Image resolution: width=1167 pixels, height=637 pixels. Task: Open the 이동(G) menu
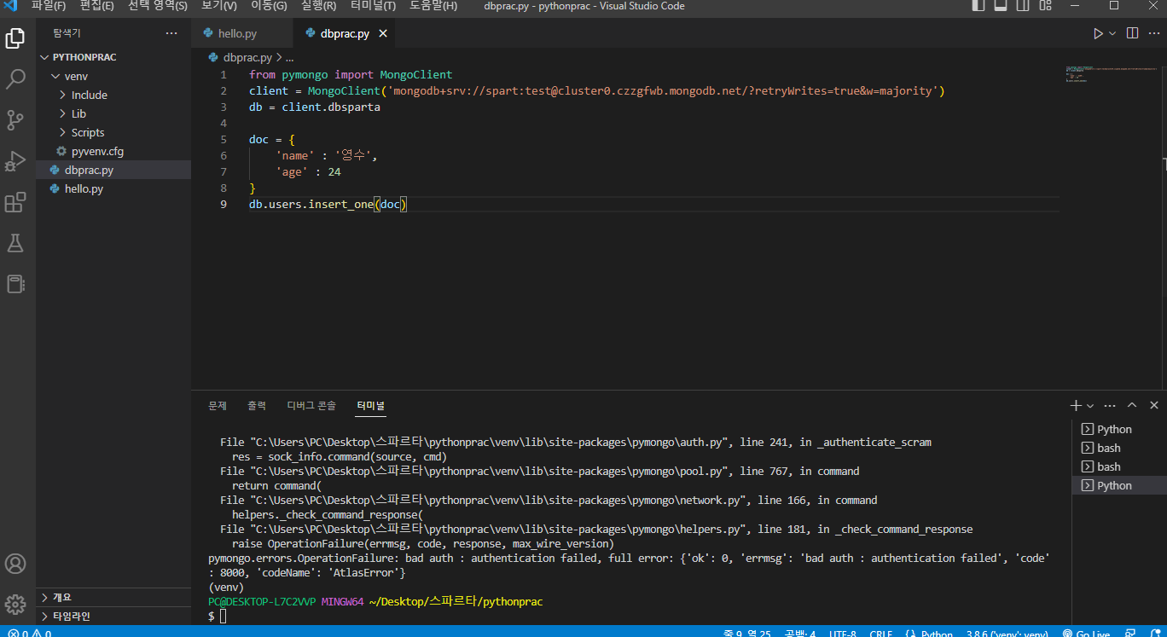tap(269, 6)
